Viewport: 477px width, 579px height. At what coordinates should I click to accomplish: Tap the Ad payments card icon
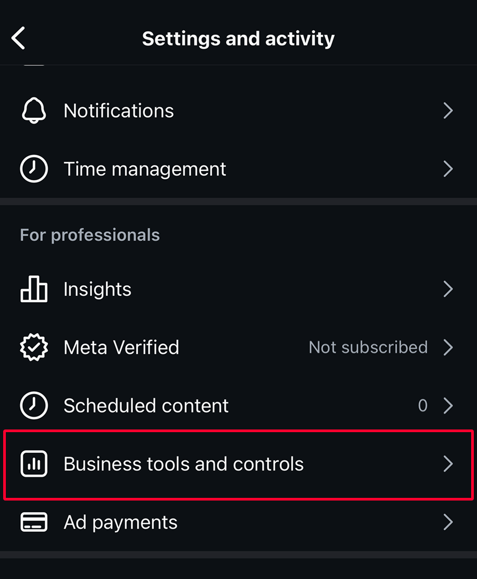[33, 522]
